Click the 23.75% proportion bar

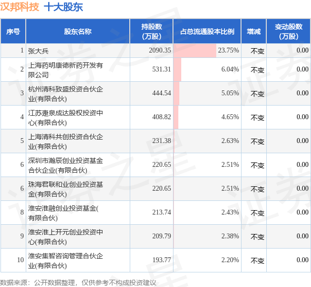coord(195,51)
